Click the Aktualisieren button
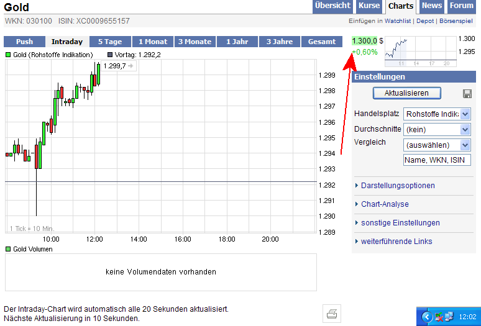The image size is (481, 326). click(x=407, y=93)
